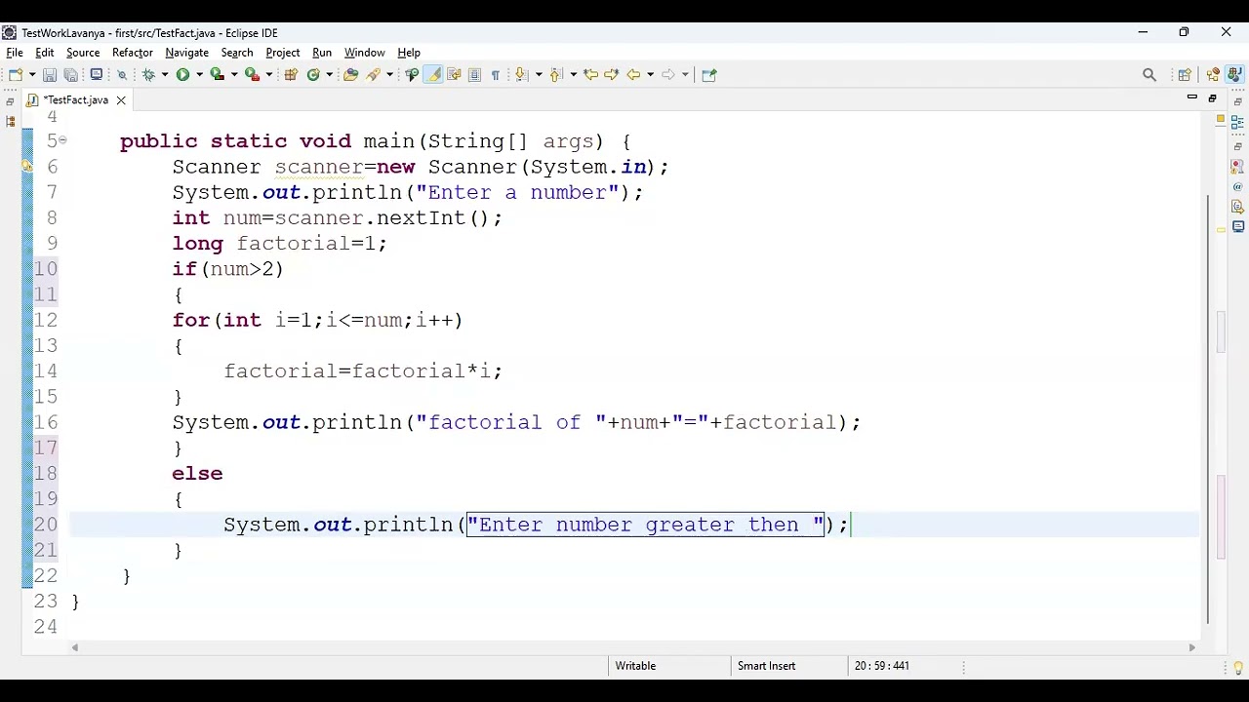Screen dimensions: 1249x702
Task: Open Package Explorer from left trim icon
Action: click(10, 122)
